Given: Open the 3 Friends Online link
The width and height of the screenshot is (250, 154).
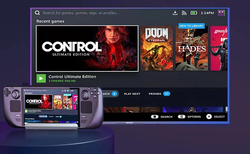Looking at the screenshot, I should 63,80.
